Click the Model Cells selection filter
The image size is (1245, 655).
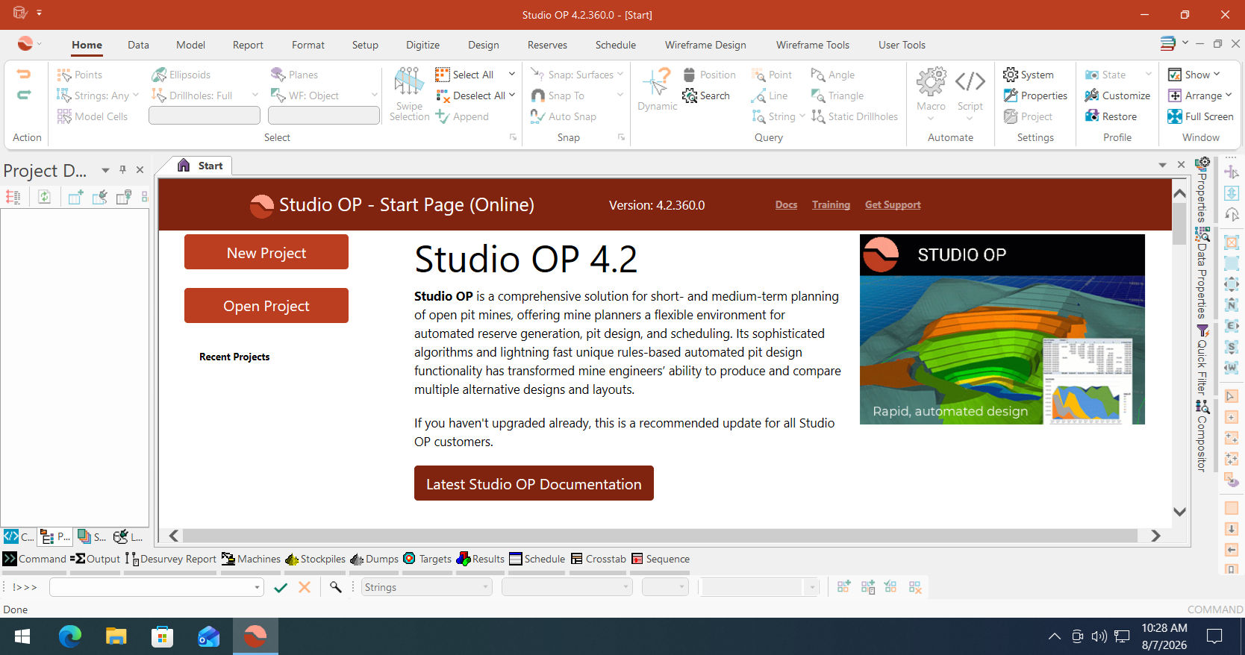[93, 116]
